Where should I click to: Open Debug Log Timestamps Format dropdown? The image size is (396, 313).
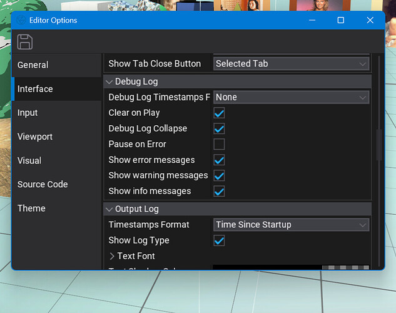[x=291, y=98]
